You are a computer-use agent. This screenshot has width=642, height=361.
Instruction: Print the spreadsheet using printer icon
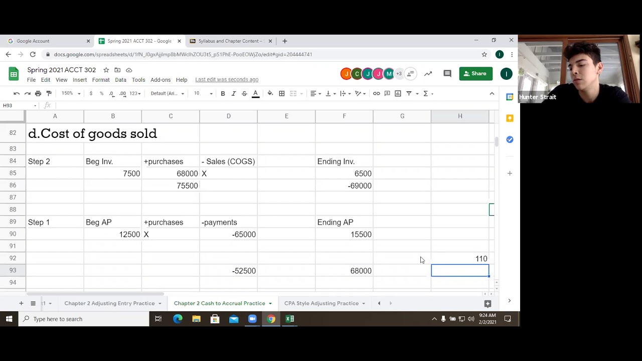[x=38, y=93]
